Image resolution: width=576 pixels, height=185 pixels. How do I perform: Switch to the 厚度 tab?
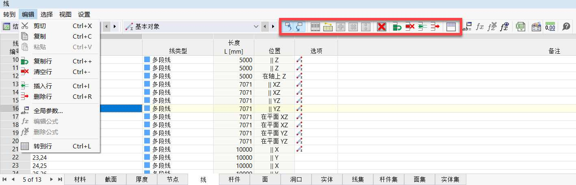(142, 179)
